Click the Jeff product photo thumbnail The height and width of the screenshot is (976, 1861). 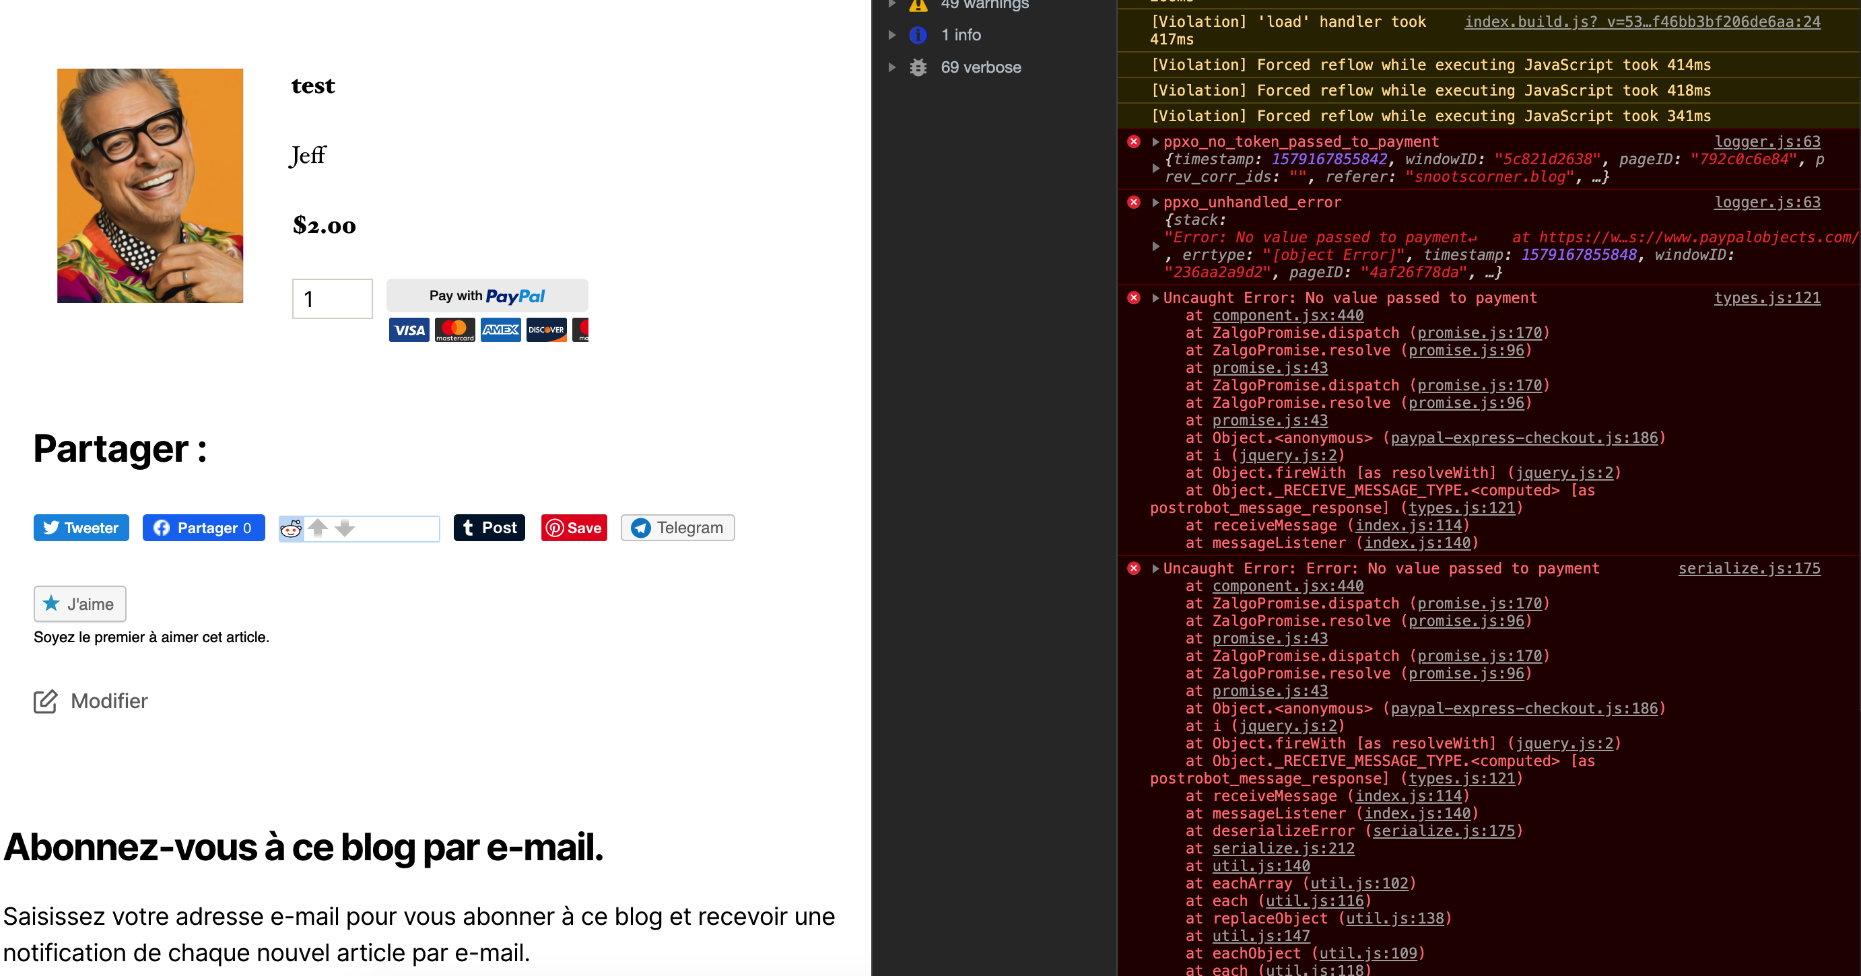150,186
